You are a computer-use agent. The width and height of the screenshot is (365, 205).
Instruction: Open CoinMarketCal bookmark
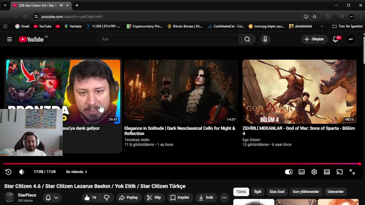coord(226,26)
